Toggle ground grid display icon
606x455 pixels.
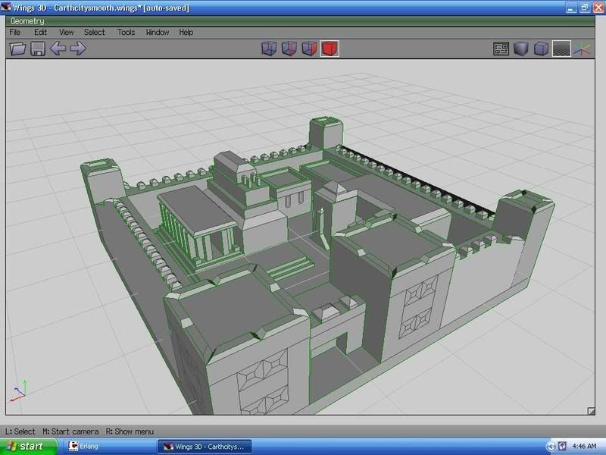[x=561, y=49]
